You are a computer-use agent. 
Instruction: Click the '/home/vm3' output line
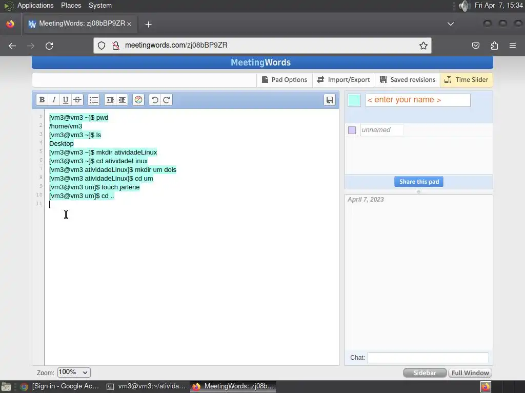[66, 126]
